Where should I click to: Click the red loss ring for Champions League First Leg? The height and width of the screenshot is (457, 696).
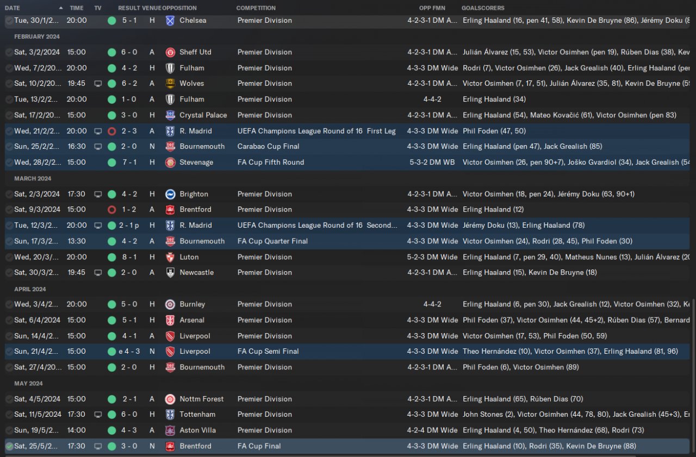[x=111, y=131]
